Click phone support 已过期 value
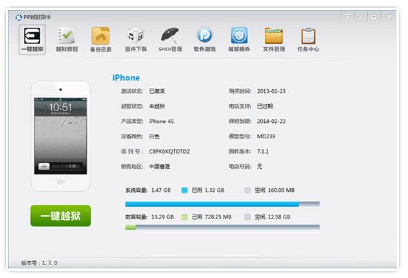 coord(265,106)
